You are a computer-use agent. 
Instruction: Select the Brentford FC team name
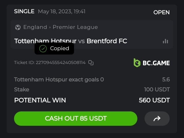click(107, 41)
